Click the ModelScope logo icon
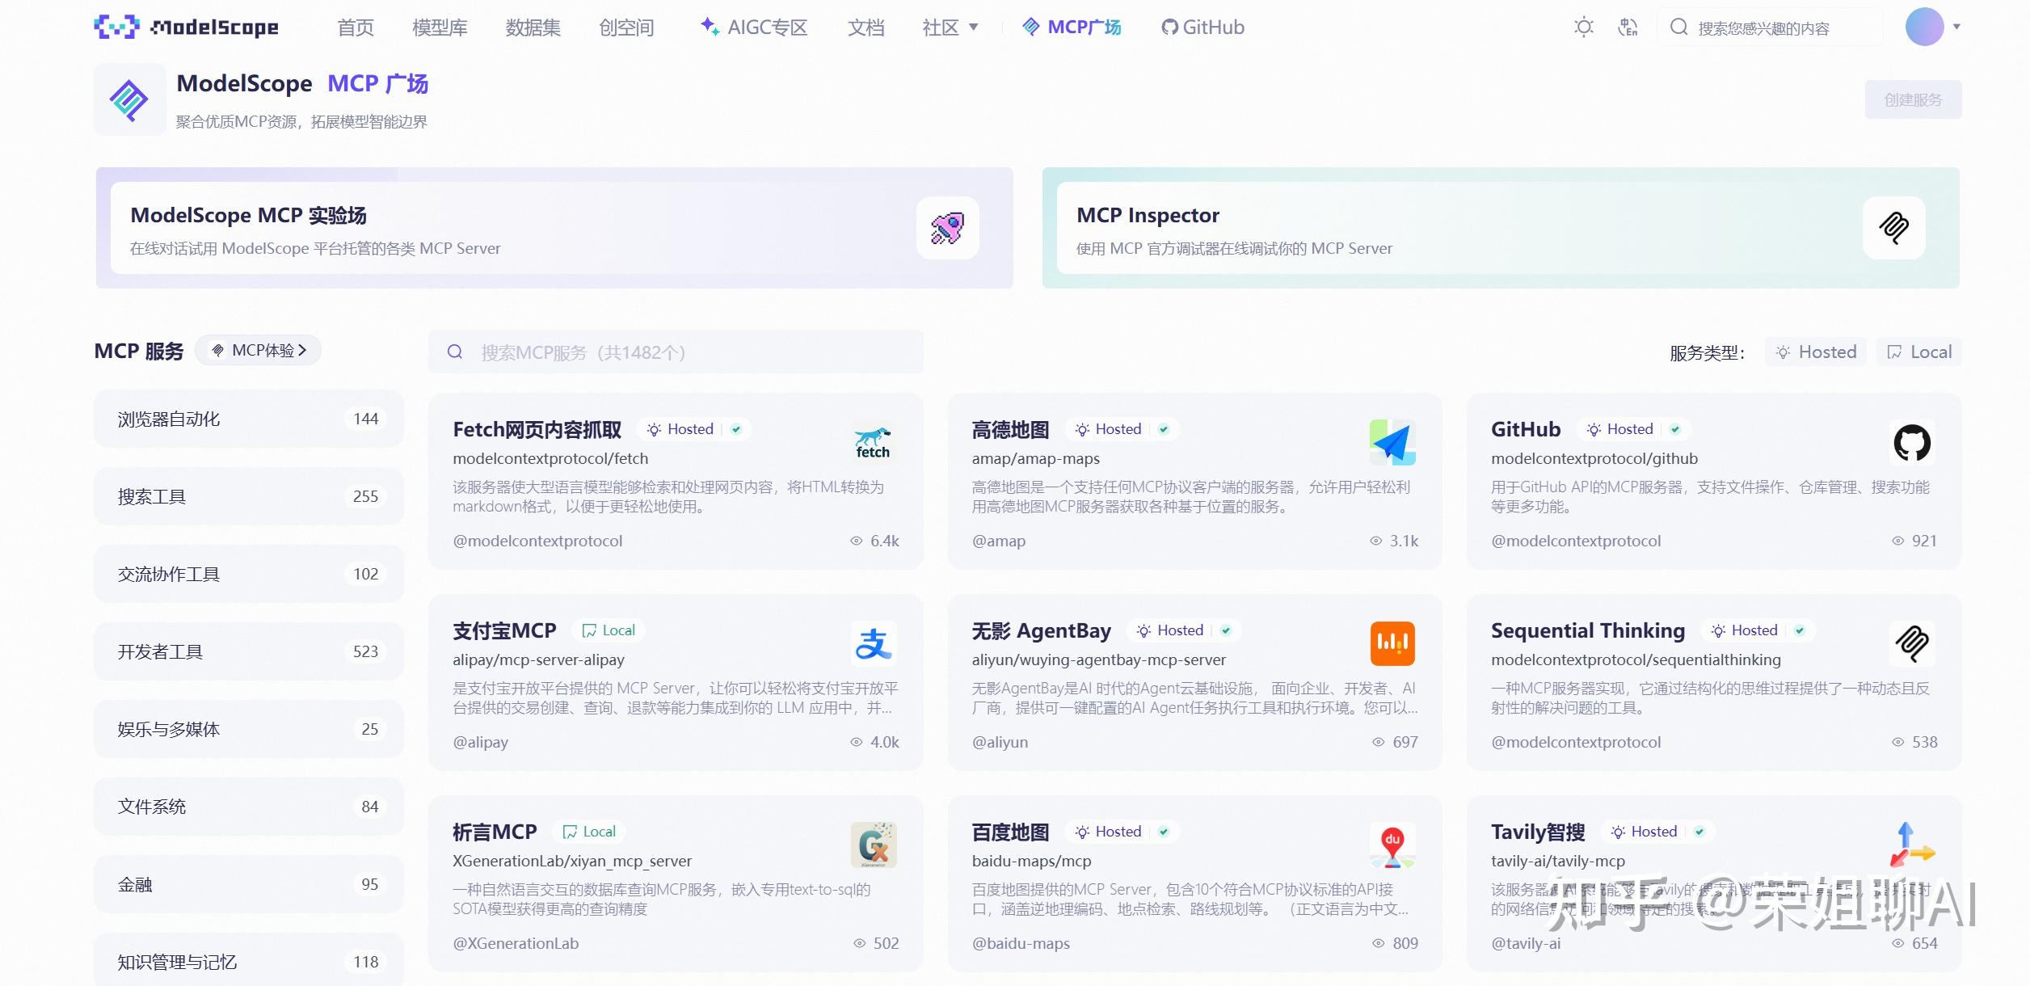The image size is (2030, 986). pos(116,27)
